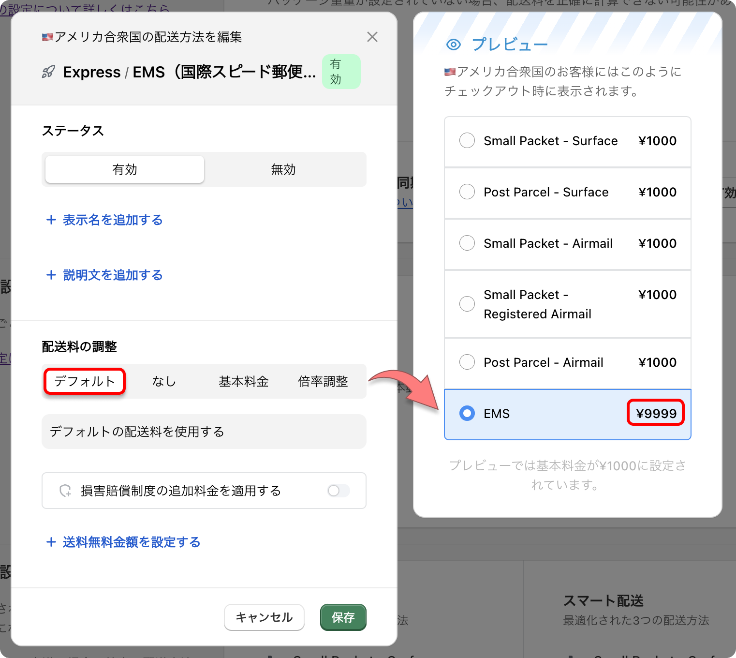Enable the 損害賠償制度 additional fee toggle
Viewport: 736px width, 658px height.
[338, 491]
